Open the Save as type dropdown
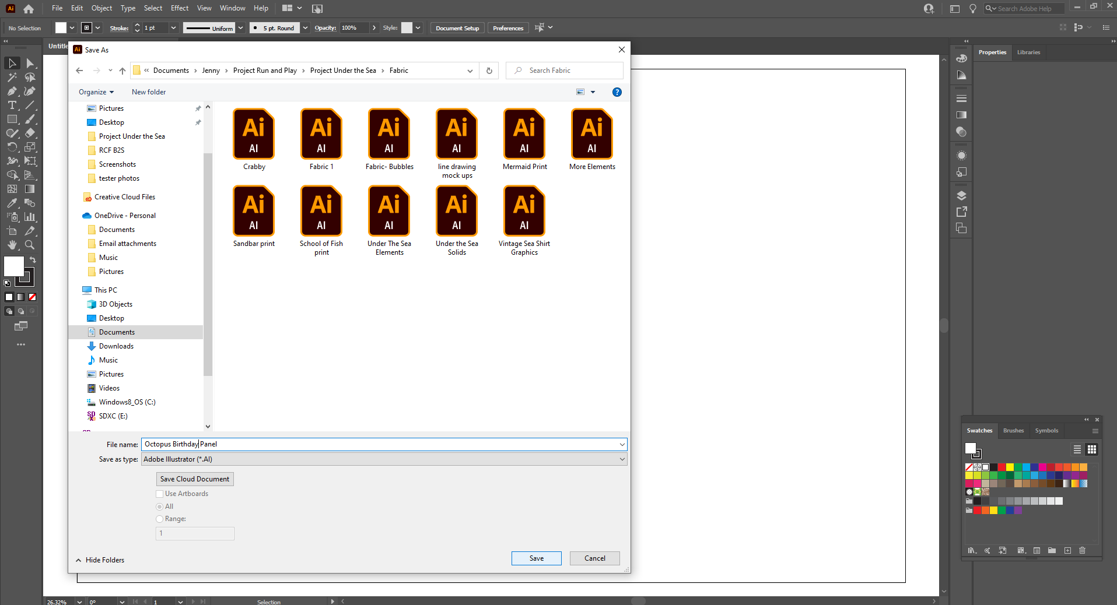The image size is (1117, 605). click(622, 459)
